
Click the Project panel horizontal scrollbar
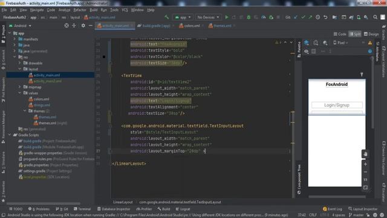(43, 203)
